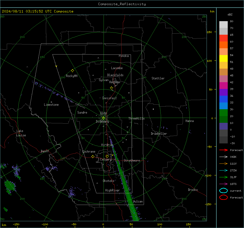
Task: Click the yellow diamond marker above Calgary
Action: pos(107,156)
